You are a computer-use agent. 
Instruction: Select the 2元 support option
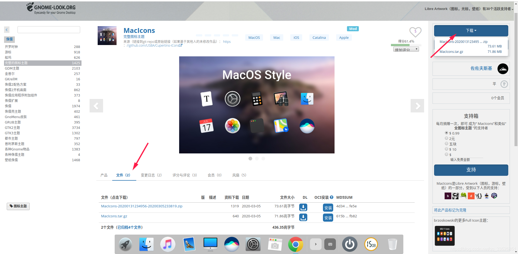point(446,138)
